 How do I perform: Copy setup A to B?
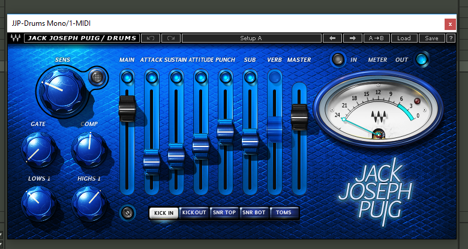pos(376,38)
